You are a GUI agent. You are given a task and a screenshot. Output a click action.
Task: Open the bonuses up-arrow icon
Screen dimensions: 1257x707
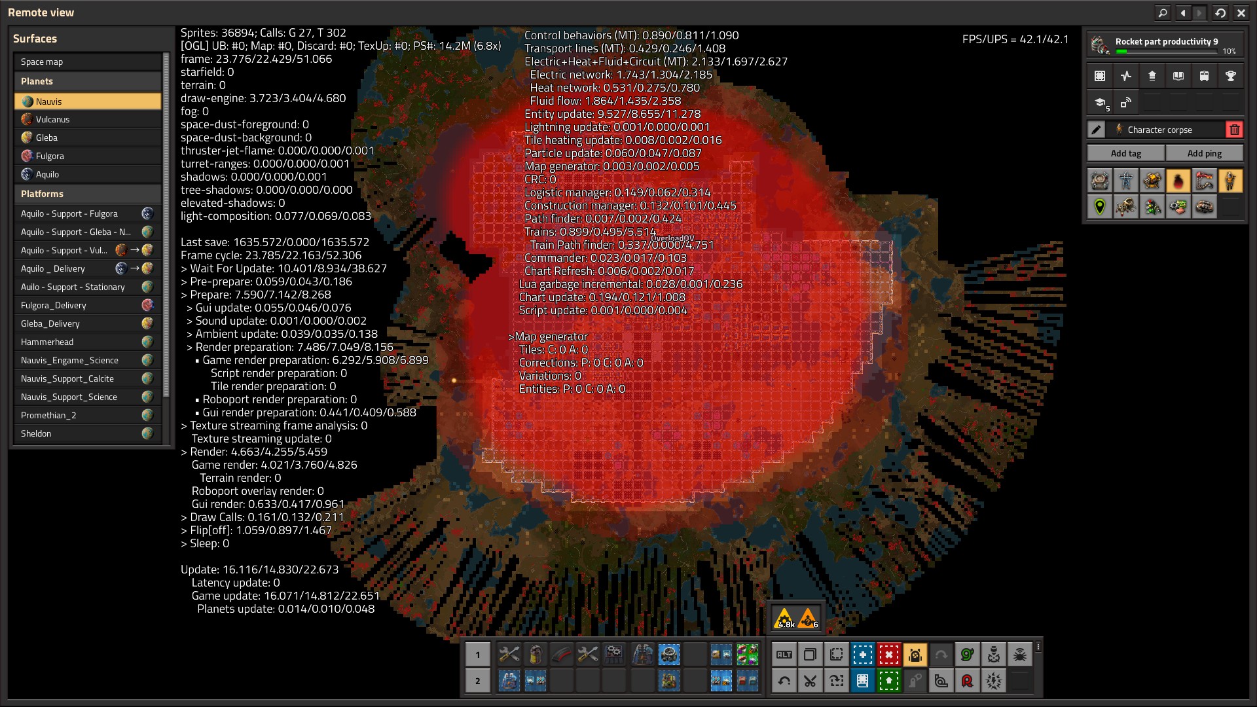point(1152,76)
